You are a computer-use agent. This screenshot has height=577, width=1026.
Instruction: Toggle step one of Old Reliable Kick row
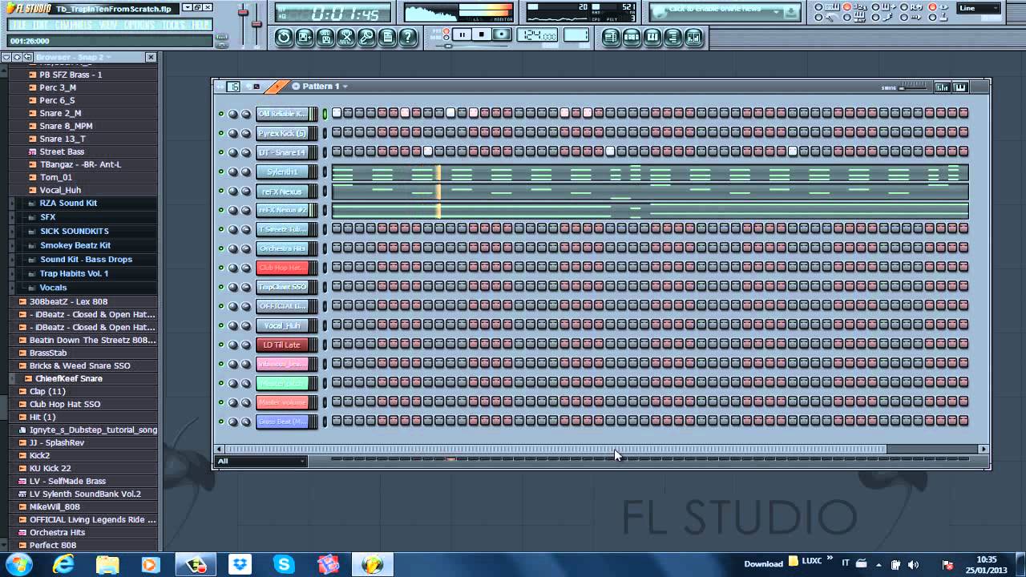pos(337,113)
